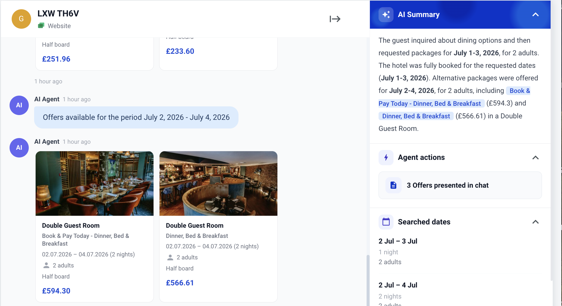Click the 2 Jul – 4 Jul searched date

[398, 285]
